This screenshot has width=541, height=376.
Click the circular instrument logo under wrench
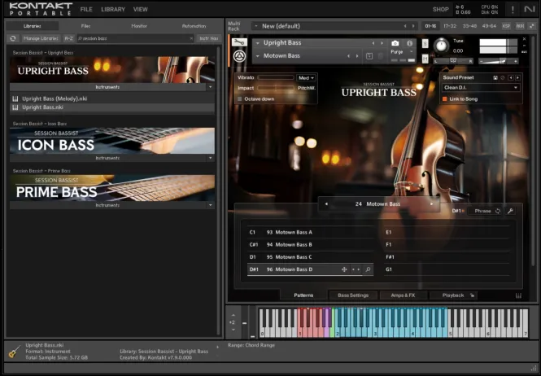coord(239,56)
